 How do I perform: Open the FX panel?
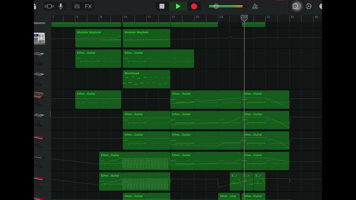(88, 6)
